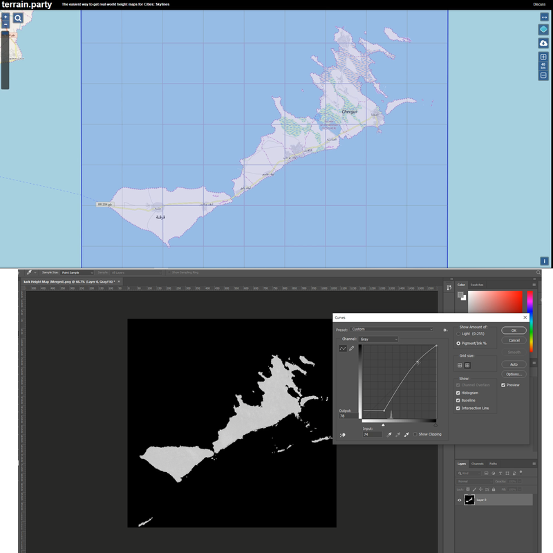Click the map layers diamond icon
Screen dimensions: 553x553
point(543,30)
